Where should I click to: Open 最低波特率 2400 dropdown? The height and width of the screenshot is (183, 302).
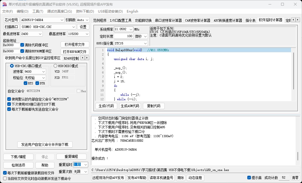pyautogui.click(x=31, y=34)
